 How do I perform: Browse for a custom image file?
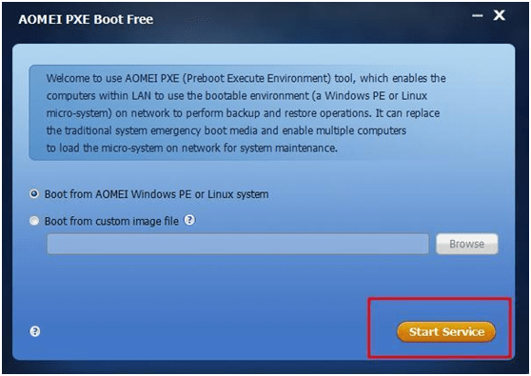(466, 244)
